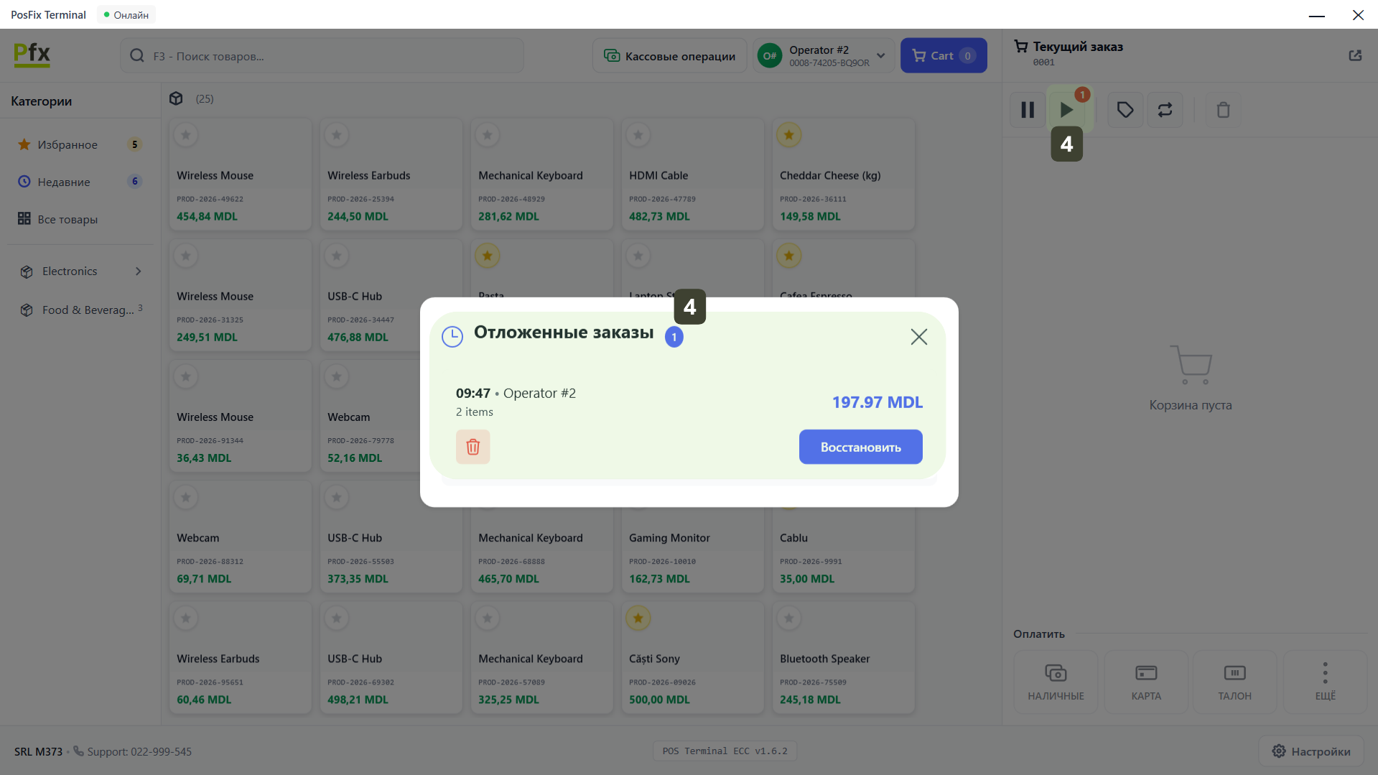The width and height of the screenshot is (1378, 775).
Task: Open Кассовые операции
Action: [x=669, y=56]
